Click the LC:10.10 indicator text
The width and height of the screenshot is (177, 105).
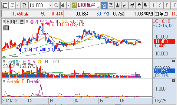click(161, 21)
